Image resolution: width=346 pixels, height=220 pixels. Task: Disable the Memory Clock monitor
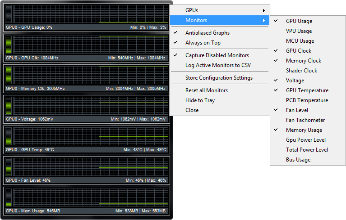point(308,61)
